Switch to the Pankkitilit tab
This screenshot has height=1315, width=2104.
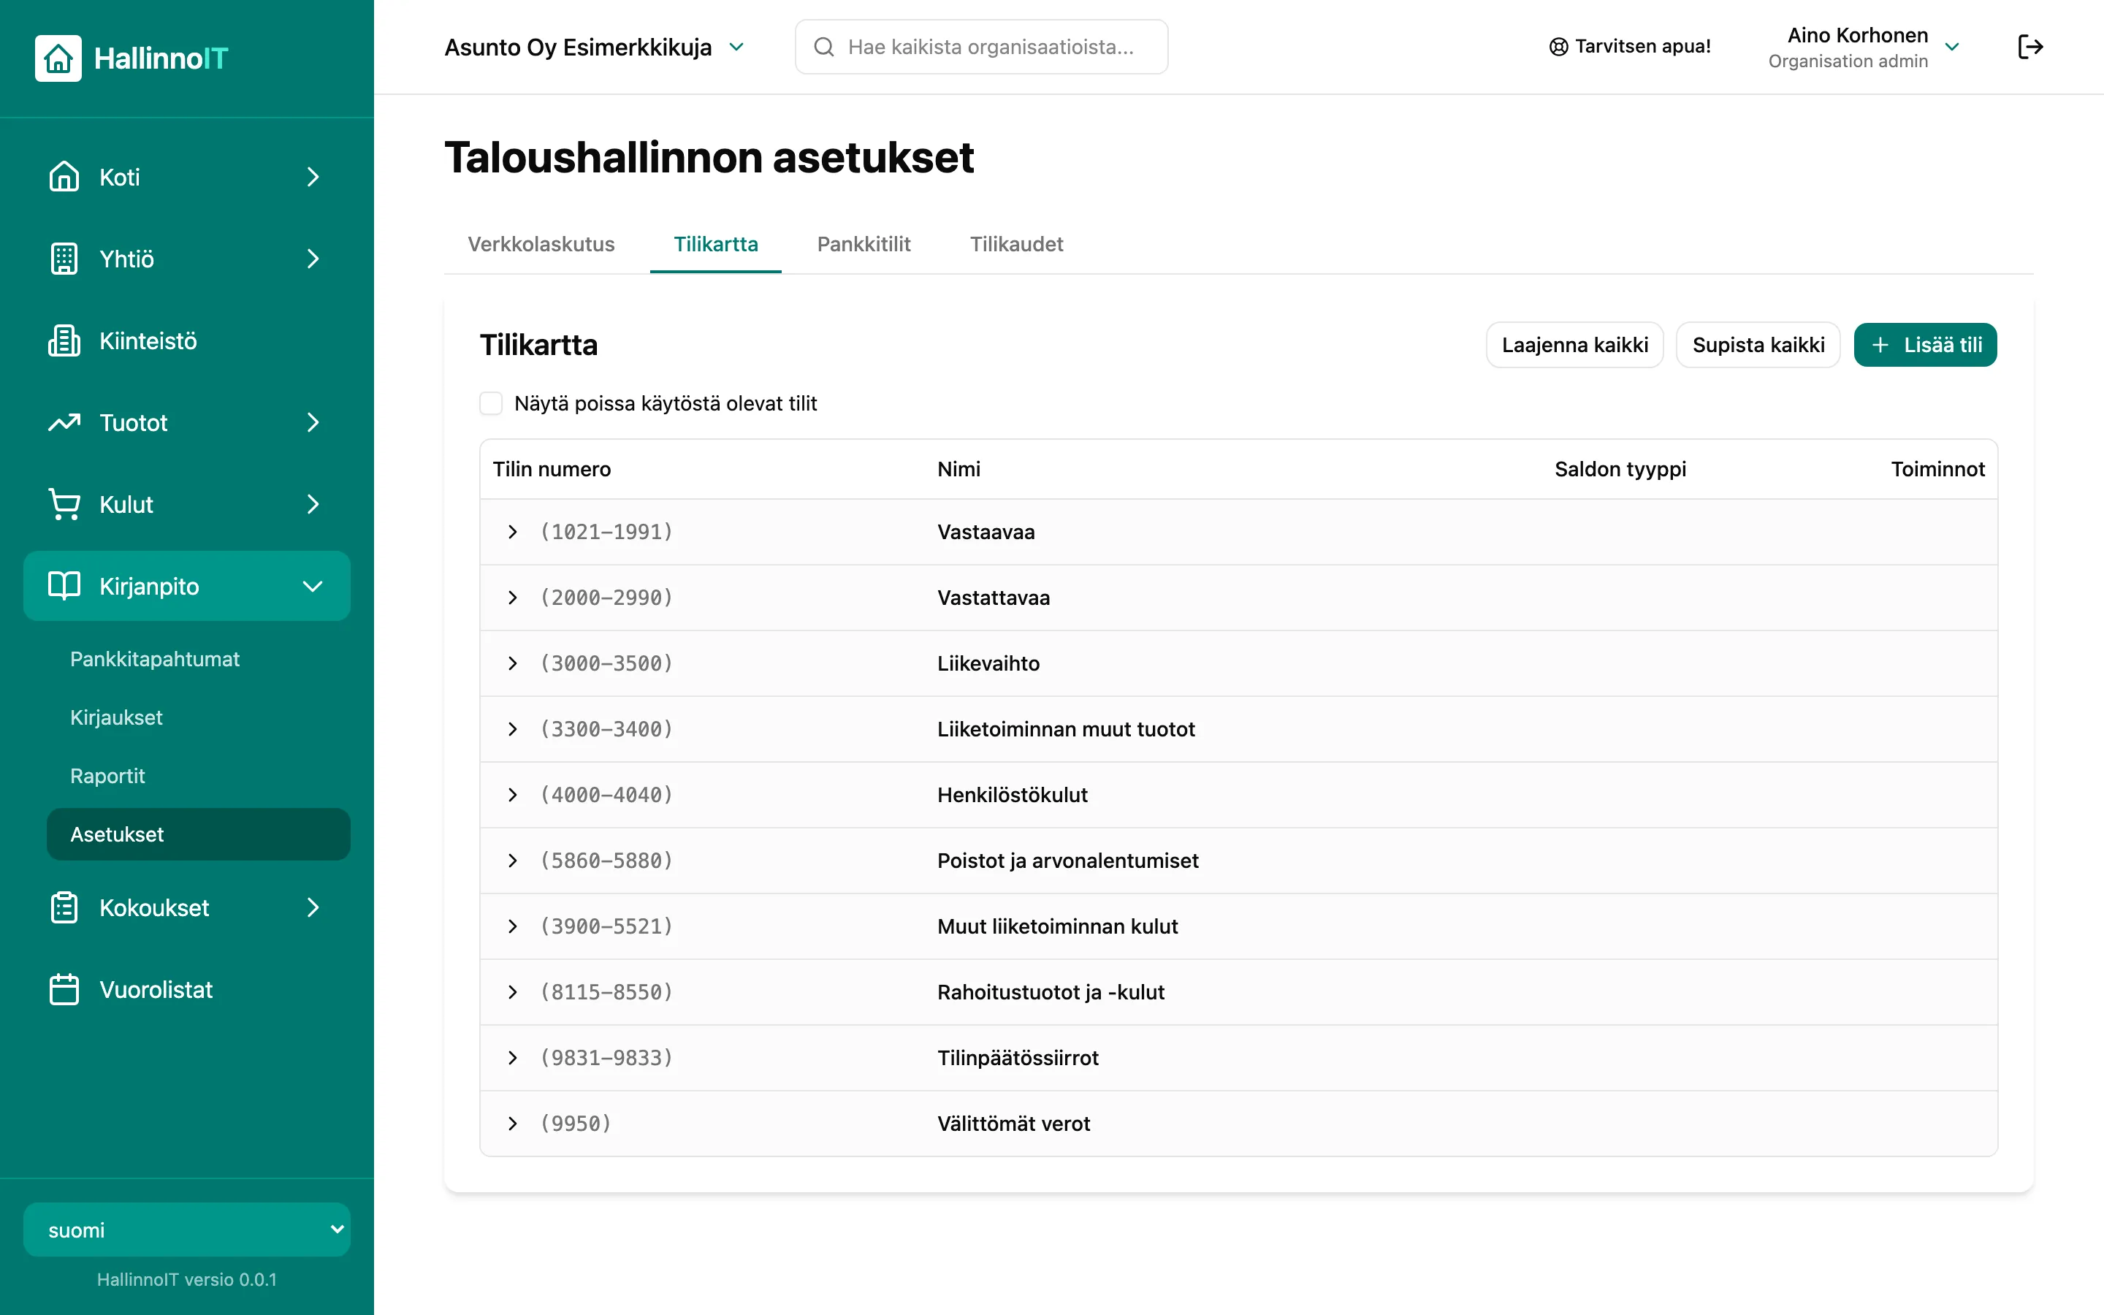pos(864,245)
